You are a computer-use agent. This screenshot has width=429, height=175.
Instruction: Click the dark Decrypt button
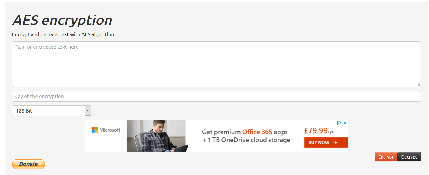coord(409,157)
